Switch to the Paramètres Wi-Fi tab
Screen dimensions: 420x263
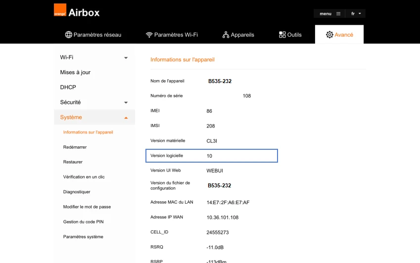(172, 35)
